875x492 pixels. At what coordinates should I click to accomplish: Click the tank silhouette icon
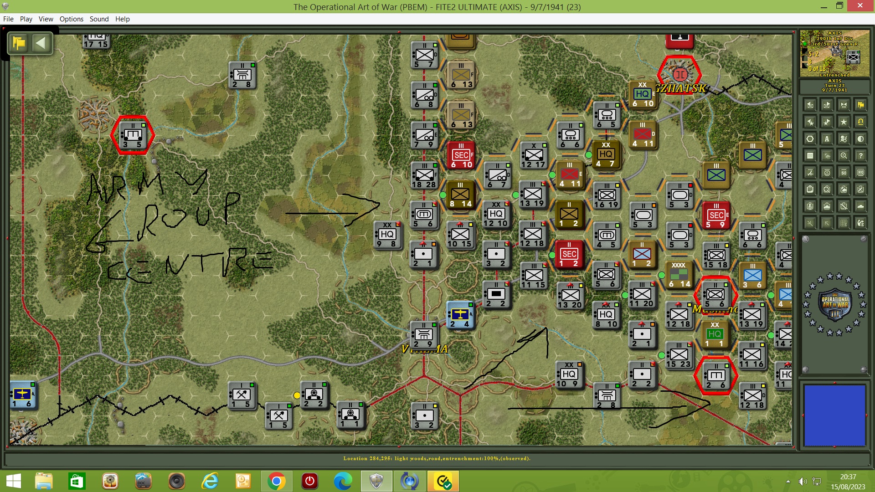(860, 206)
